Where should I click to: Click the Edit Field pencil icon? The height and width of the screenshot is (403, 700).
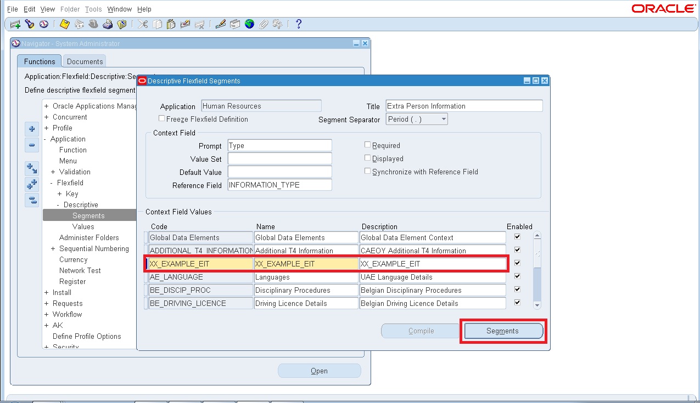click(x=221, y=24)
